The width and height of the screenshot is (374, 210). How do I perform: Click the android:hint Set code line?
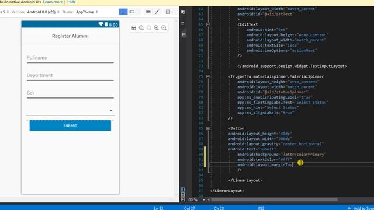pyautogui.click(x=267, y=30)
